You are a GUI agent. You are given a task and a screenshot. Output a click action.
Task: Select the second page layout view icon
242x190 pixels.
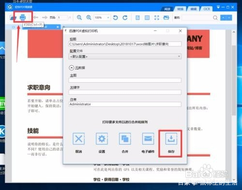click(x=147, y=17)
